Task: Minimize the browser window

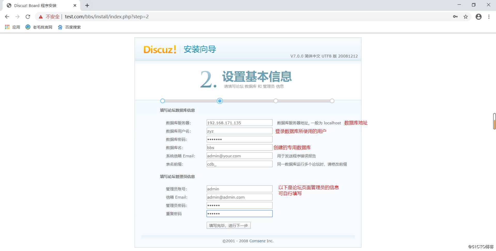Action: click(459, 5)
